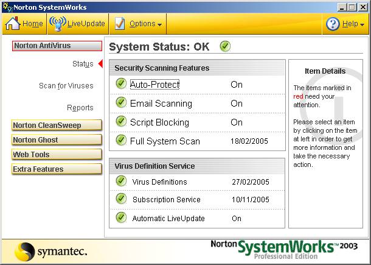Image resolution: width=371 pixels, height=265 pixels.
Task: Click the Options checklist icon
Action: (120, 24)
